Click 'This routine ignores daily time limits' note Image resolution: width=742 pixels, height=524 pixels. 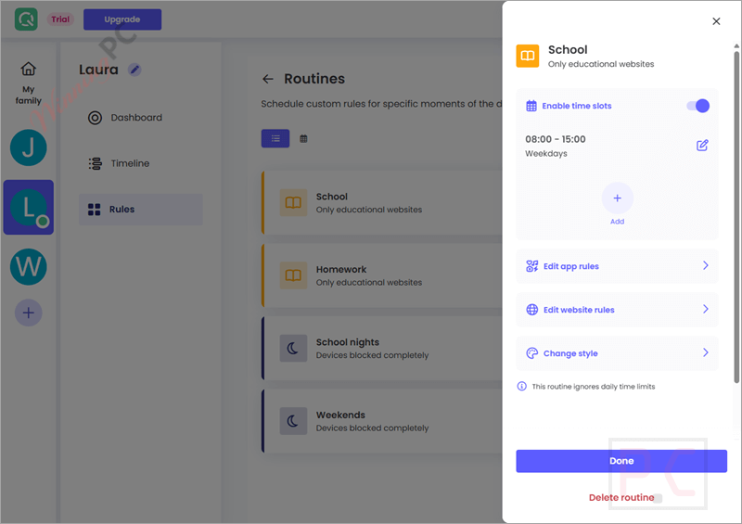(x=593, y=387)
